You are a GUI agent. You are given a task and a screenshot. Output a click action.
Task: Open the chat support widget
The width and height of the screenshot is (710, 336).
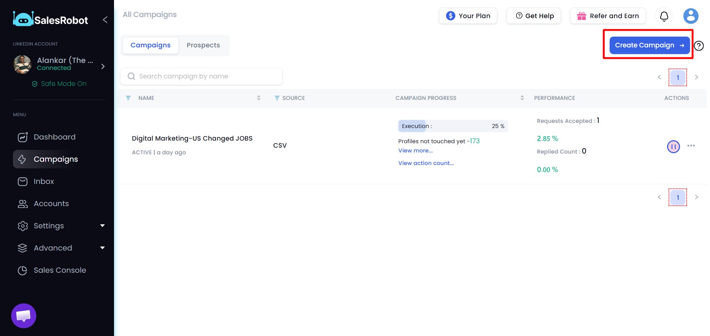click(x=23, y=316)
